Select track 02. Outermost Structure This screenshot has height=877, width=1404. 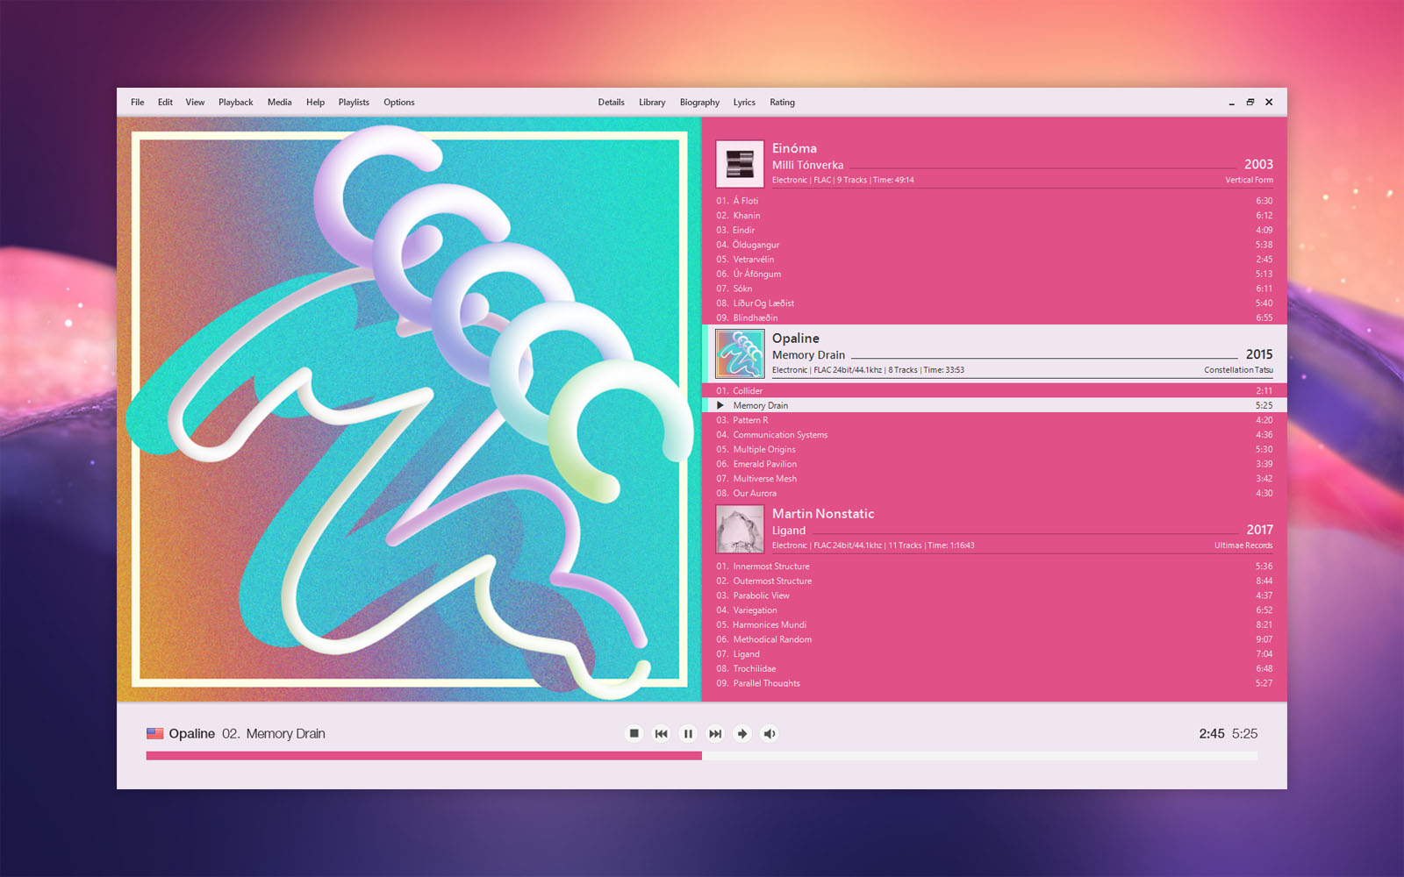coord(994,581)
